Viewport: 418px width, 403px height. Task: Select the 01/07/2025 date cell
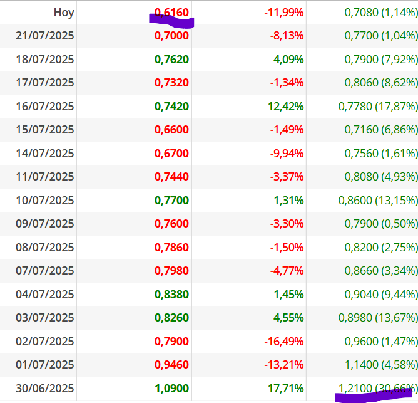click(45, 365)
